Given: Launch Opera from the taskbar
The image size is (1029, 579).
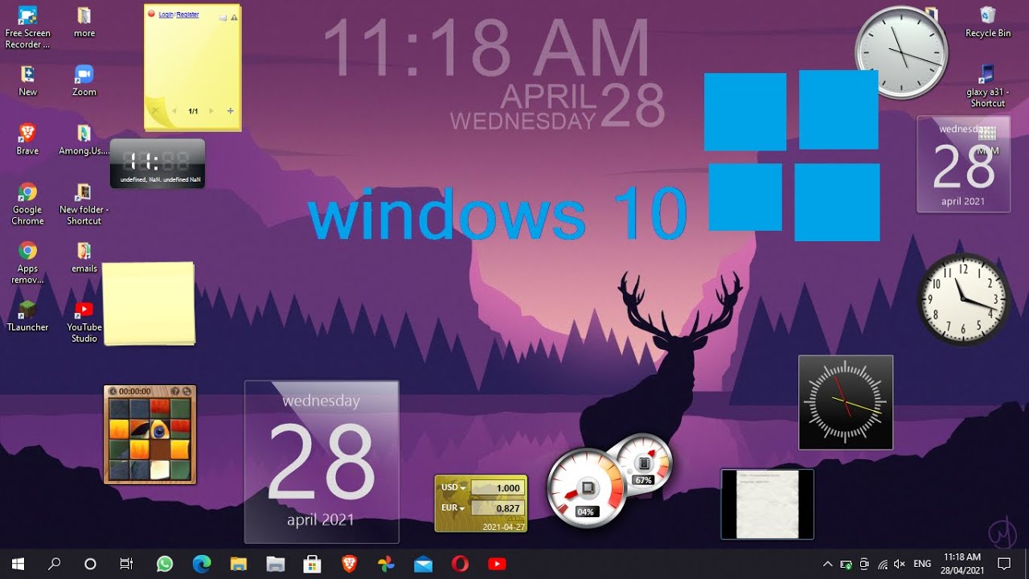Looking at the screenshot, I should coord(460,564).
